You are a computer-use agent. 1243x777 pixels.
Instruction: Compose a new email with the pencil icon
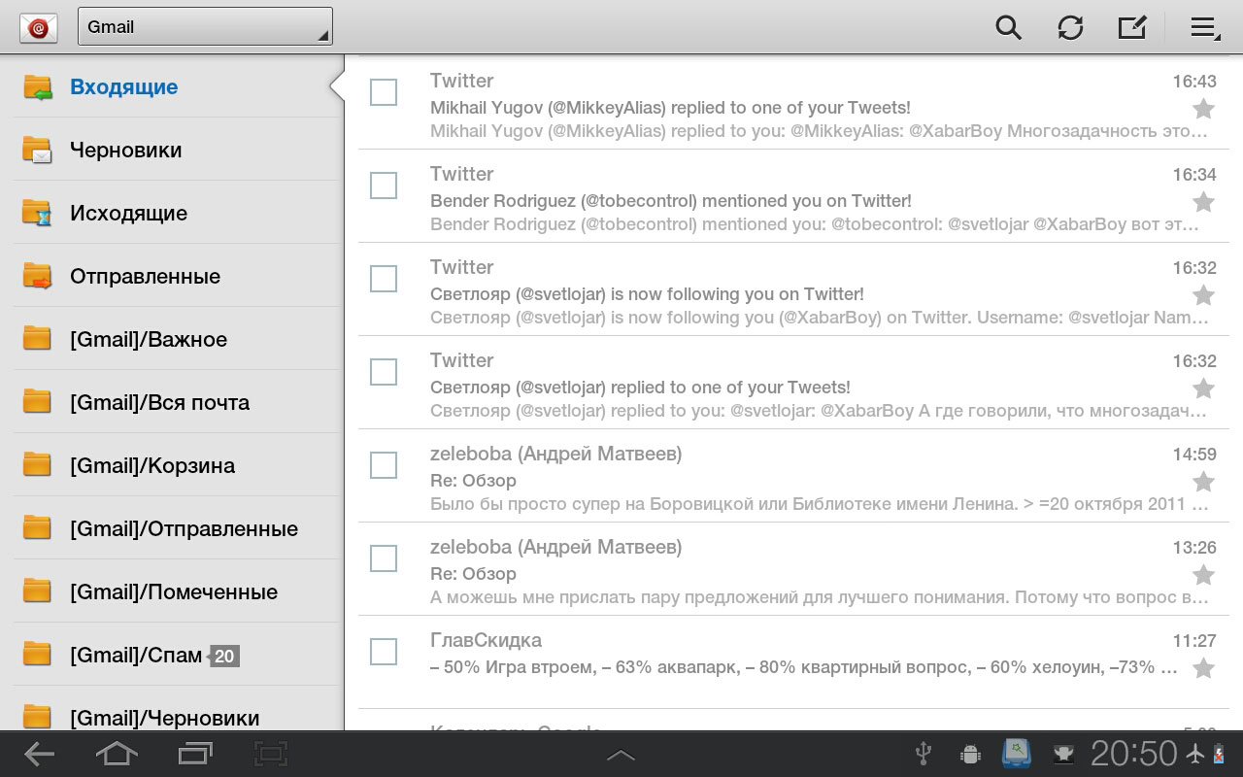tap(1132, 26)
